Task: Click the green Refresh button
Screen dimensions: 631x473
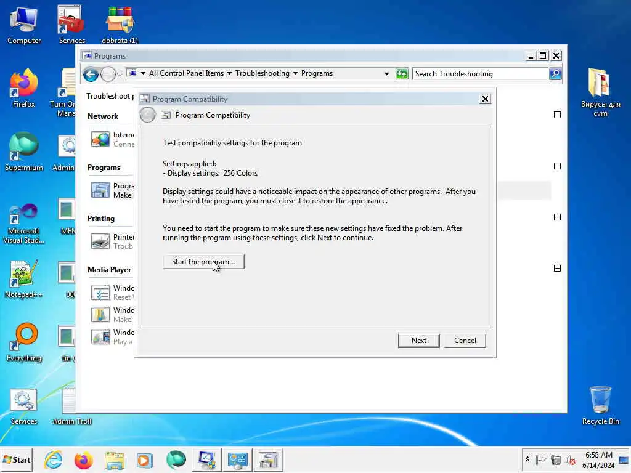Action: 402,74
